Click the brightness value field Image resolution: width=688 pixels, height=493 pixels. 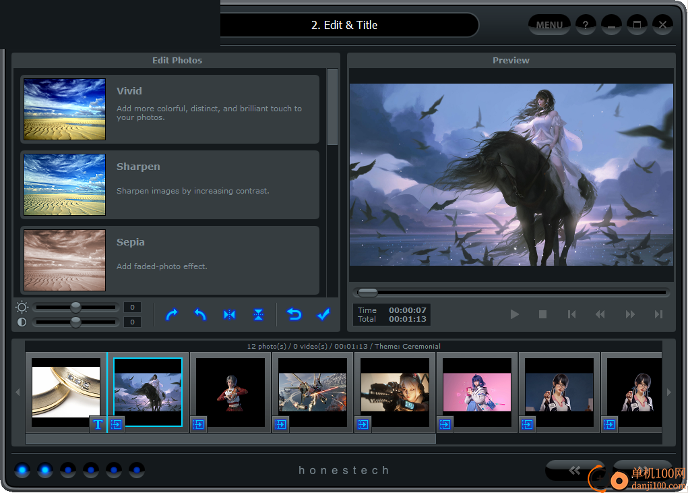pos(132,308)
